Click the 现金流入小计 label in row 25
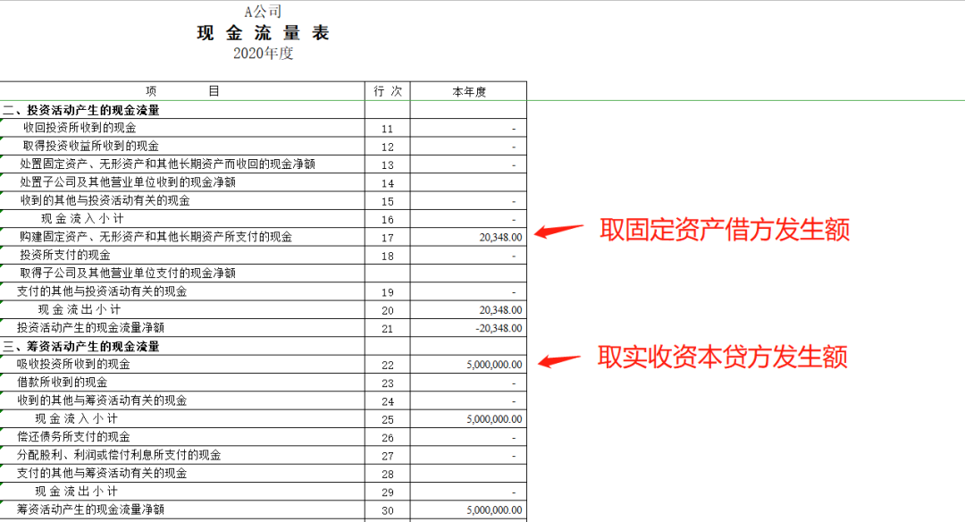This screenshot has height=522, width=965. 76,418
